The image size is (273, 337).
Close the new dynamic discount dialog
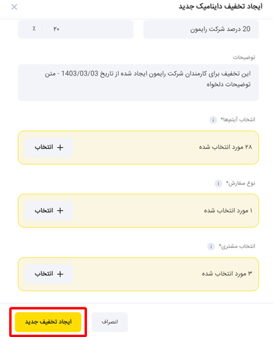tap(14, 7)
